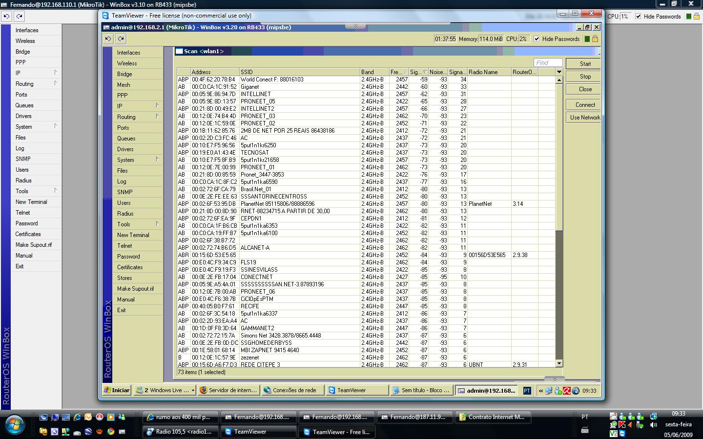Image resolution: width=703 pixels, height=439 pixels.
Task: Click the scan list vertical scrollbar thumb
Action: pos(559,156)
